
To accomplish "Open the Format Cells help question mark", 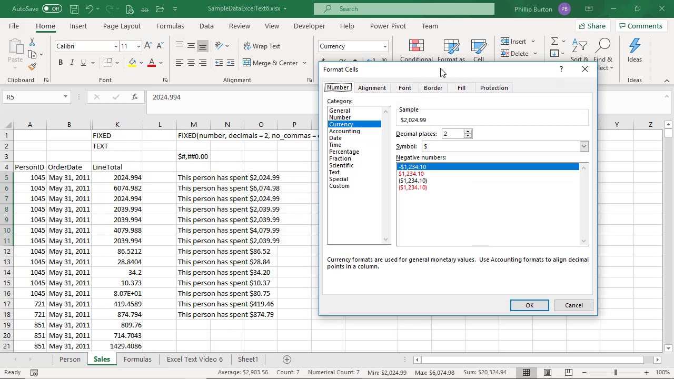I will pyautogui.click(x=561, y=69).
